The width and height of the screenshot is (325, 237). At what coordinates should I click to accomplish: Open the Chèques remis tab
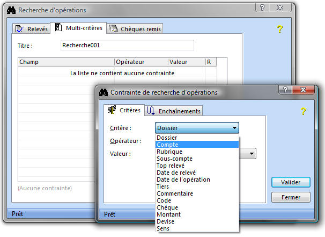[135, 29]
